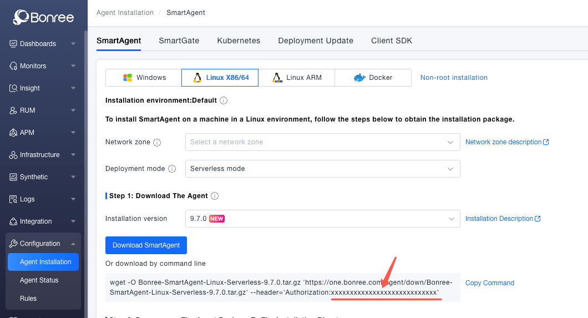Switch to the Client SDK tab
Screen dimensions: 588x318
click(x=391, y=41)
